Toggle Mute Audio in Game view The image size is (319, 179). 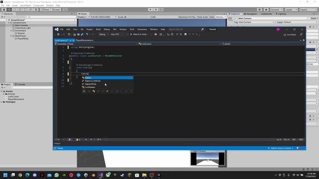click(x=203, y=17)
